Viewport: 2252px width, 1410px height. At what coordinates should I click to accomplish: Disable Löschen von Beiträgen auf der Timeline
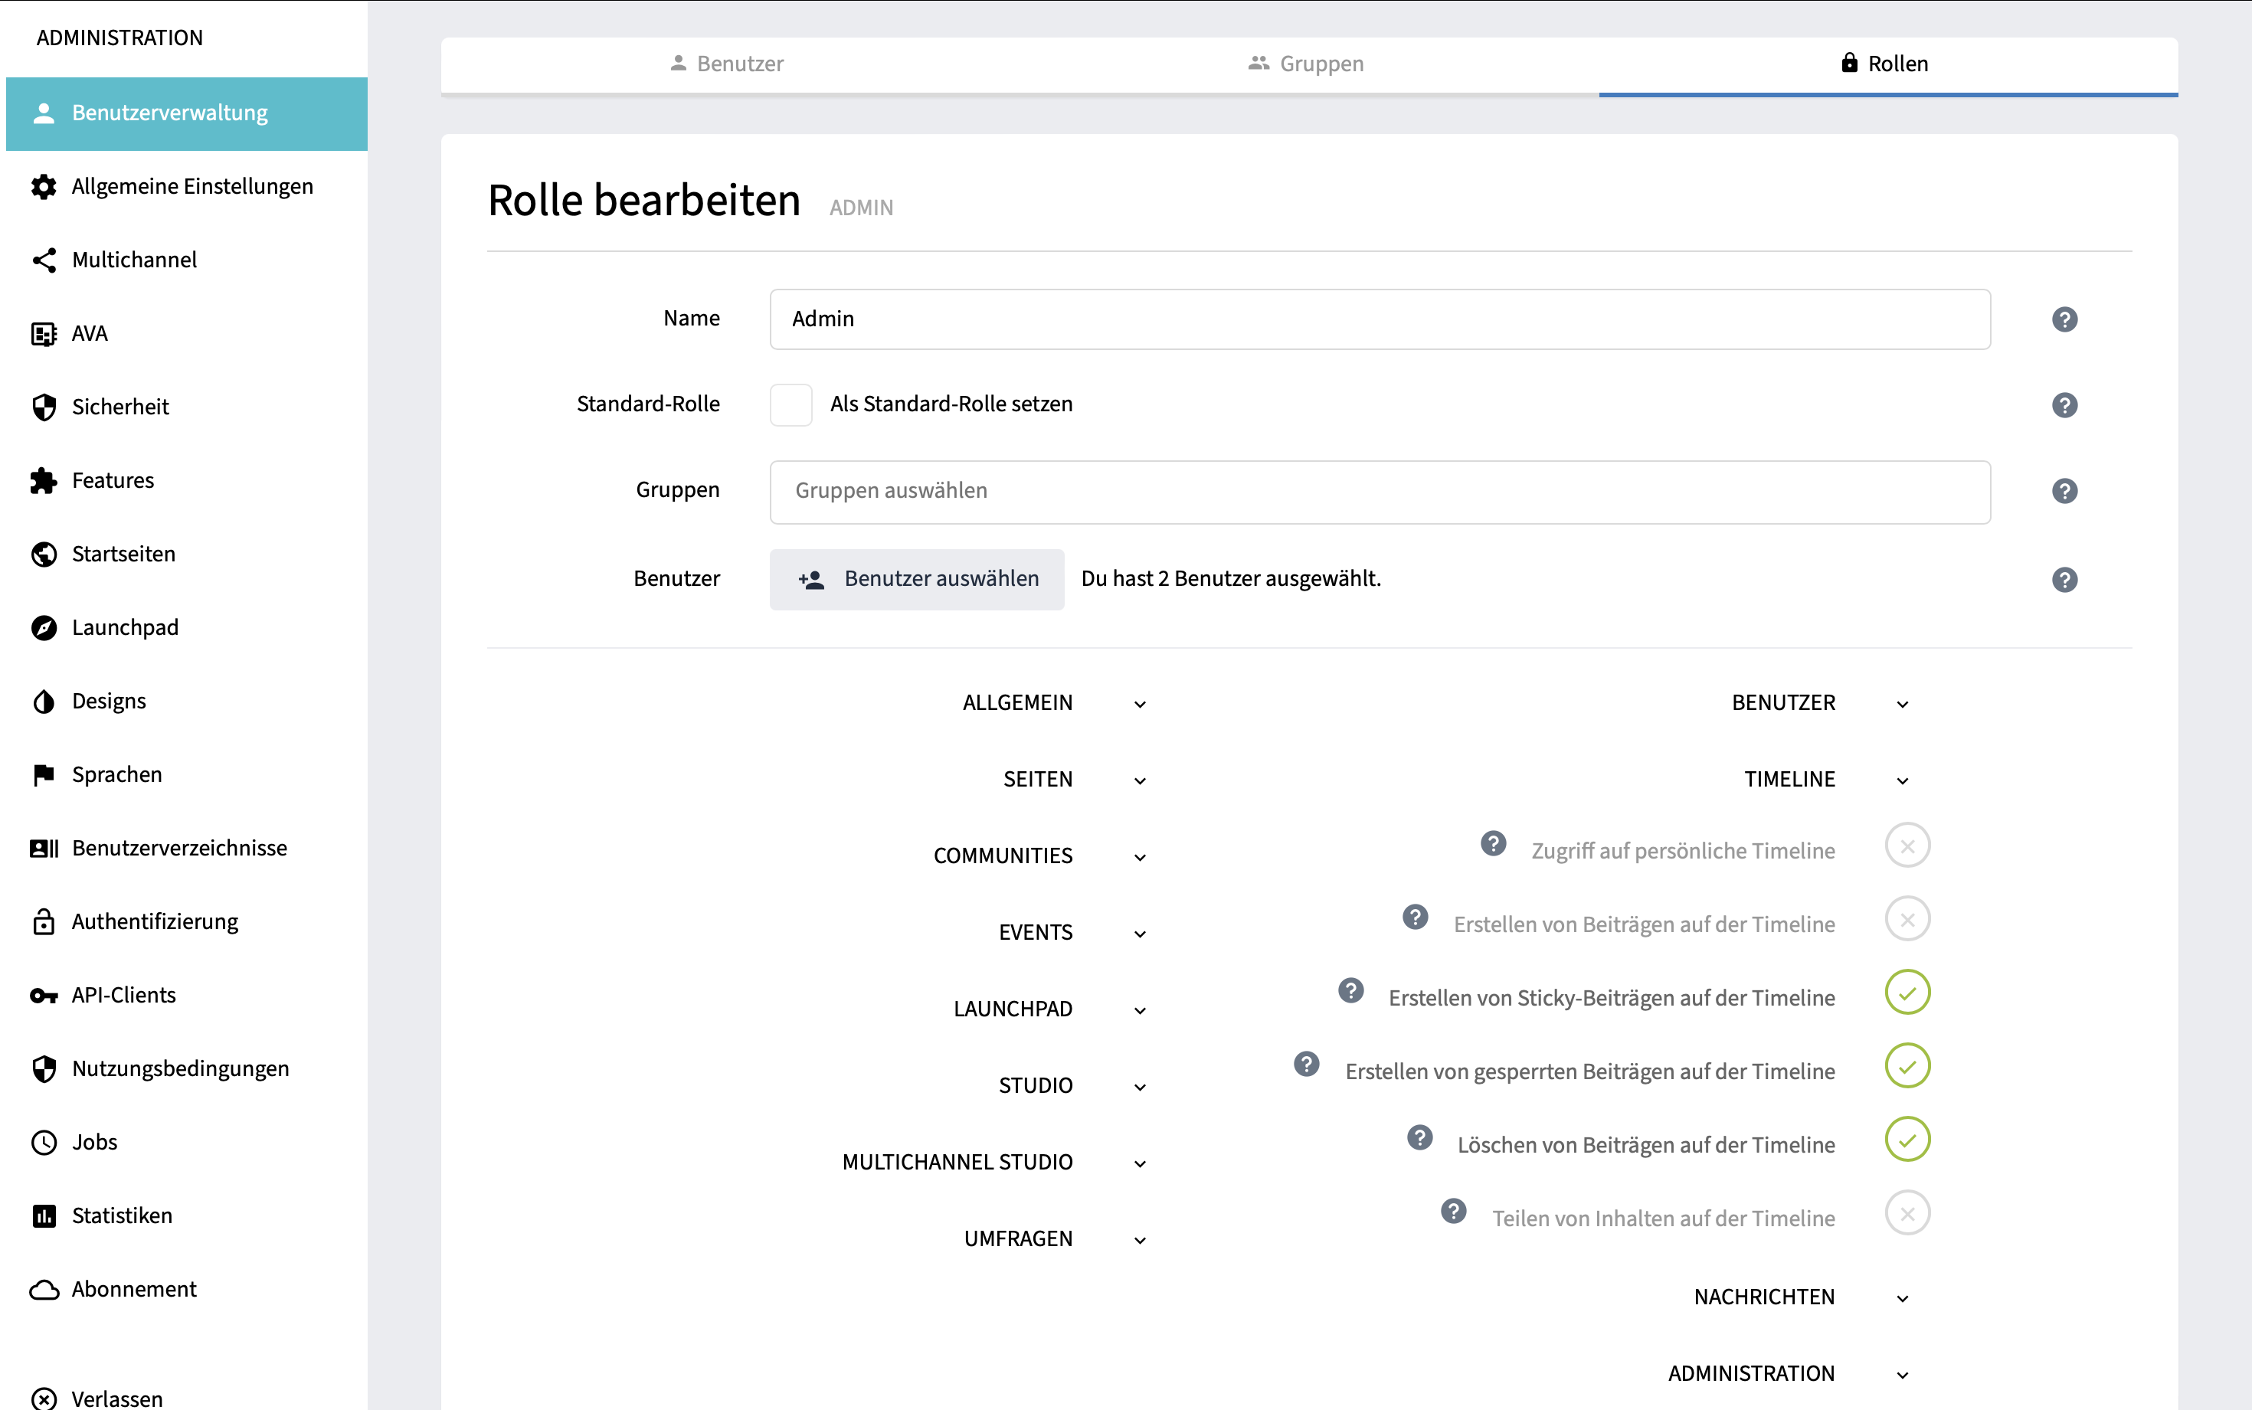click(1907, 1140)
